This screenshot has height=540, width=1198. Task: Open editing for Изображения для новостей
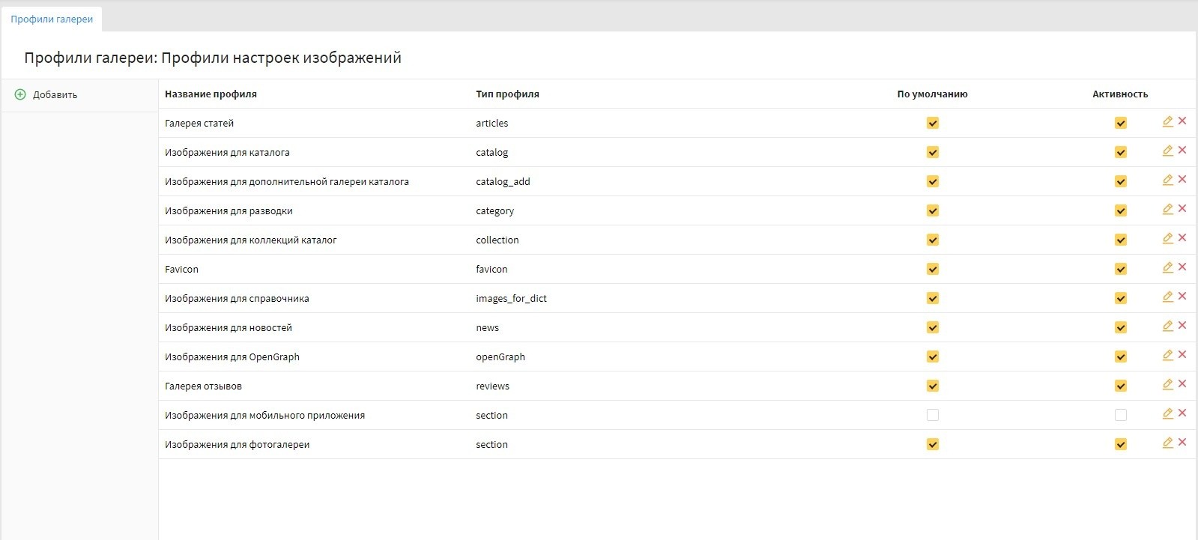1167,326
